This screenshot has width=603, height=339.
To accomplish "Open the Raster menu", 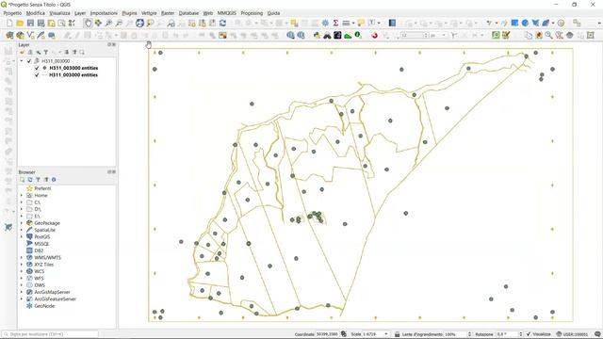I will click(x=168, y=13).
